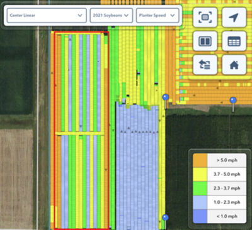Click the < 1.0 mph legend label
252x230 pixels.
tap(227, 216)
